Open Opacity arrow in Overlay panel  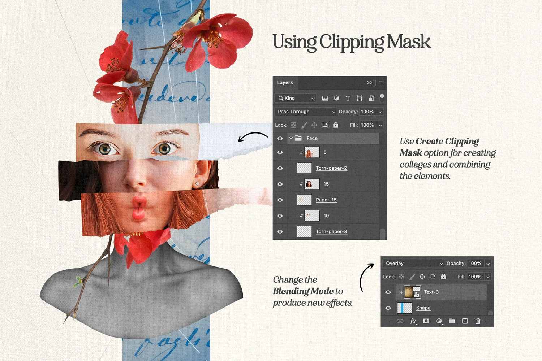pyautogui.click(x=488, y=264)
